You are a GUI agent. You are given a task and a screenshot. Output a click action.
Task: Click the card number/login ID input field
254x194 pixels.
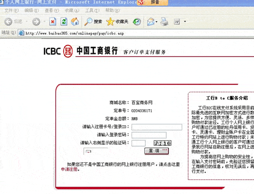pos(157,127)
